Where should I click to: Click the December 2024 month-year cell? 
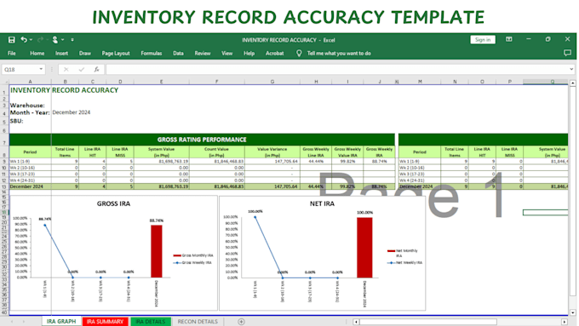(x=72, y=112)
